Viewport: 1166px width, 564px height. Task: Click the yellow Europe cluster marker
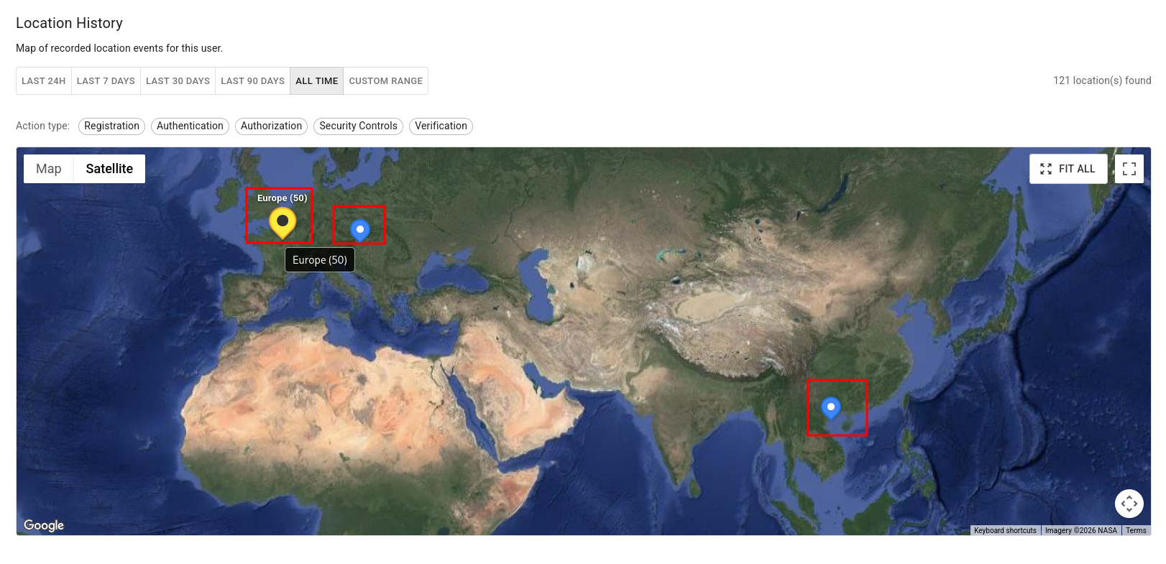[x=283, y=222]
